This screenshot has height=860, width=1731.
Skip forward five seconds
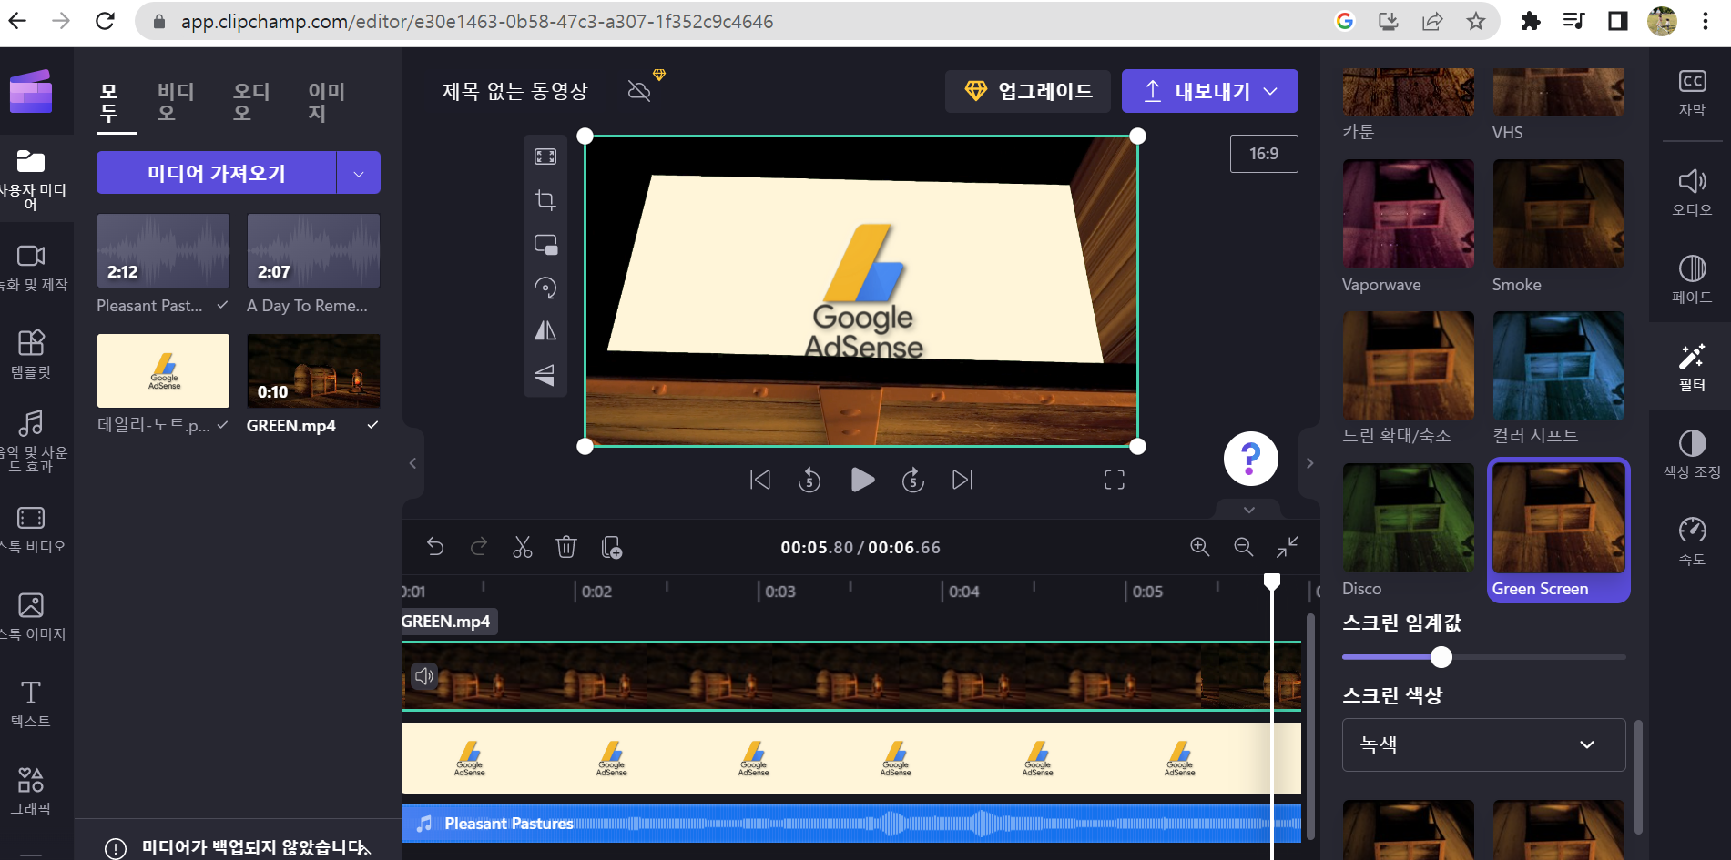click(913, 480)
